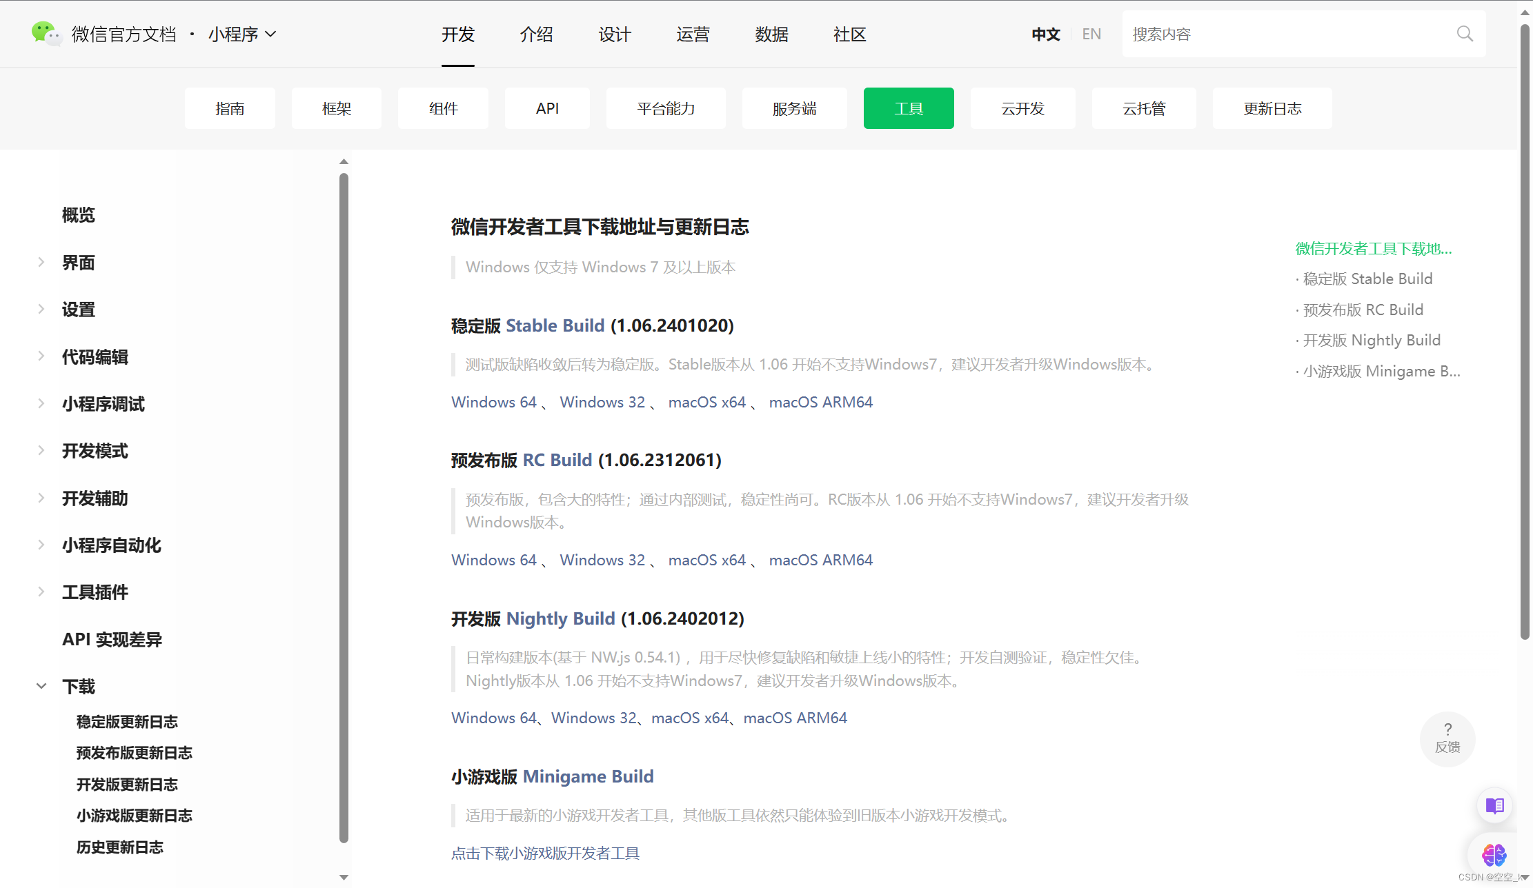Click the sidebar scrollbar up arrow

pyautogui.click(x=344, y=161)
